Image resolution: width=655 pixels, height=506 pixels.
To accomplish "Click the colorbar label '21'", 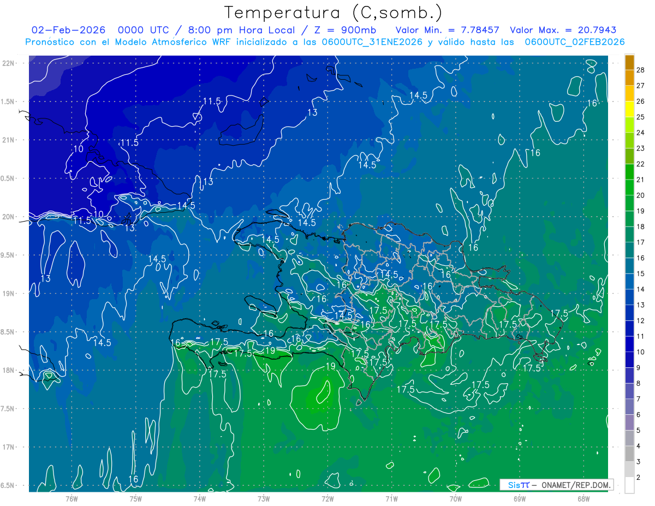I will click(x=641, y=179).
